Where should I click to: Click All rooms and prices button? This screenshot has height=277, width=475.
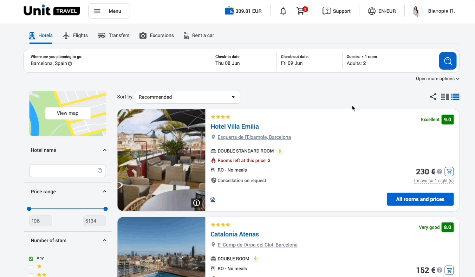point(420,199)
